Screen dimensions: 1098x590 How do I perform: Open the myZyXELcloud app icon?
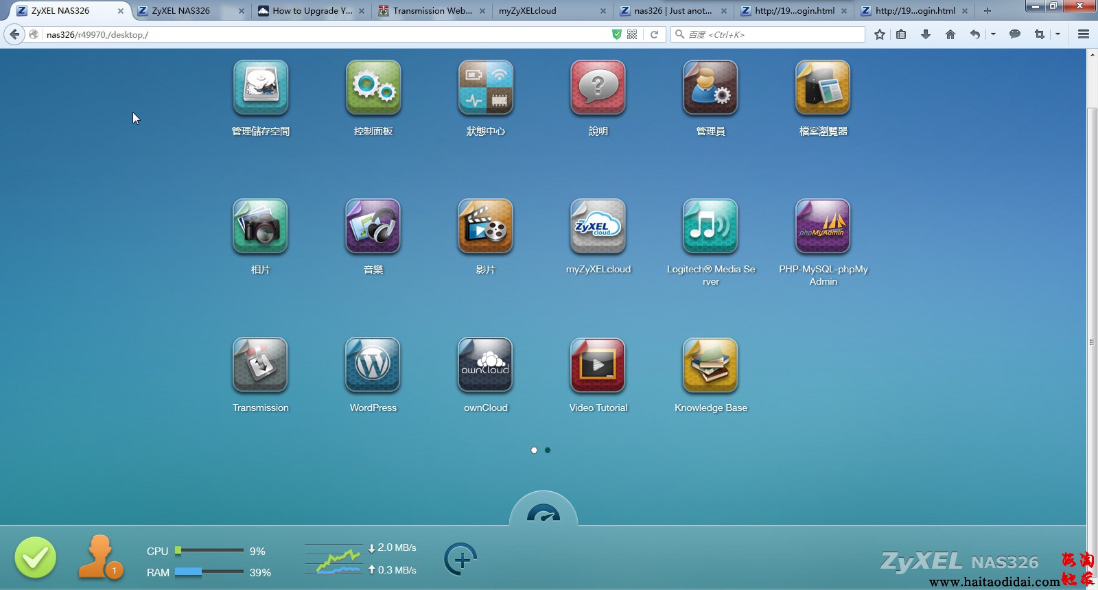point(598,226)
